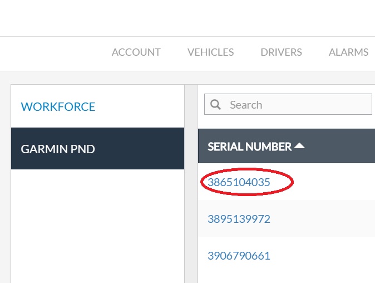Go to the Vehicles section
375x283 pixels.
click(210, 52)
